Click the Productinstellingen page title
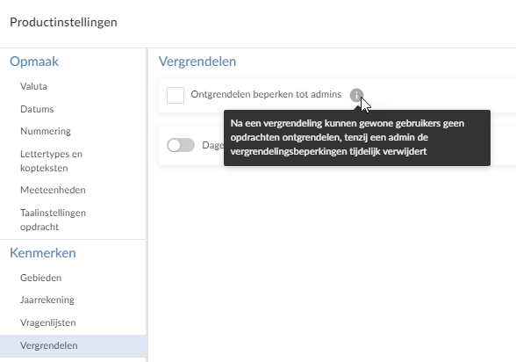The image size is (516, 362). pyautogui.click(x=63, y=22)
